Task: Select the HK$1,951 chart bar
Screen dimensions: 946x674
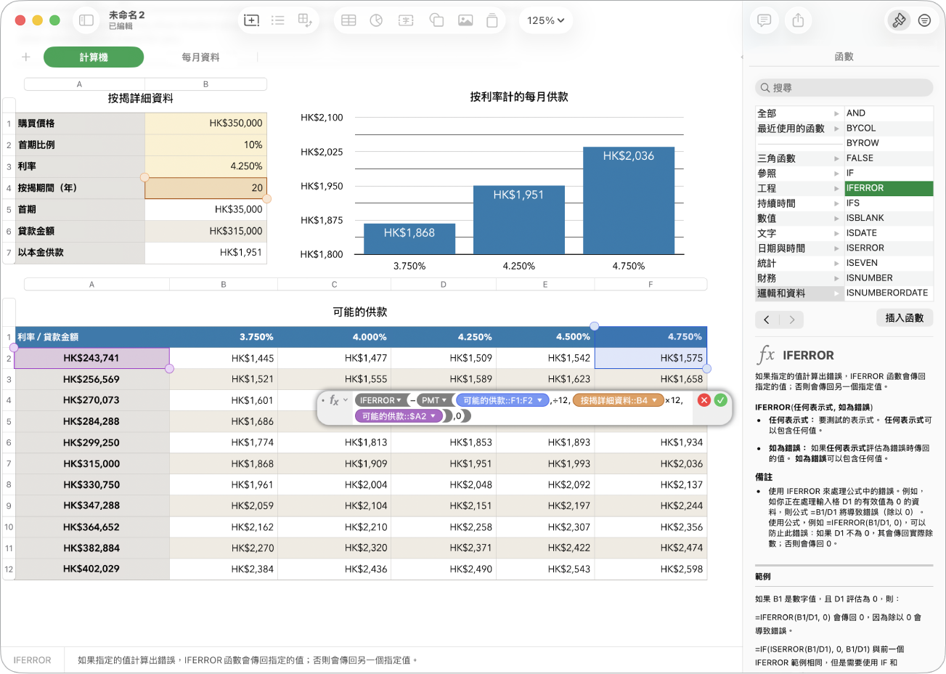Action: pyautogui.click(x=518, y=220)
